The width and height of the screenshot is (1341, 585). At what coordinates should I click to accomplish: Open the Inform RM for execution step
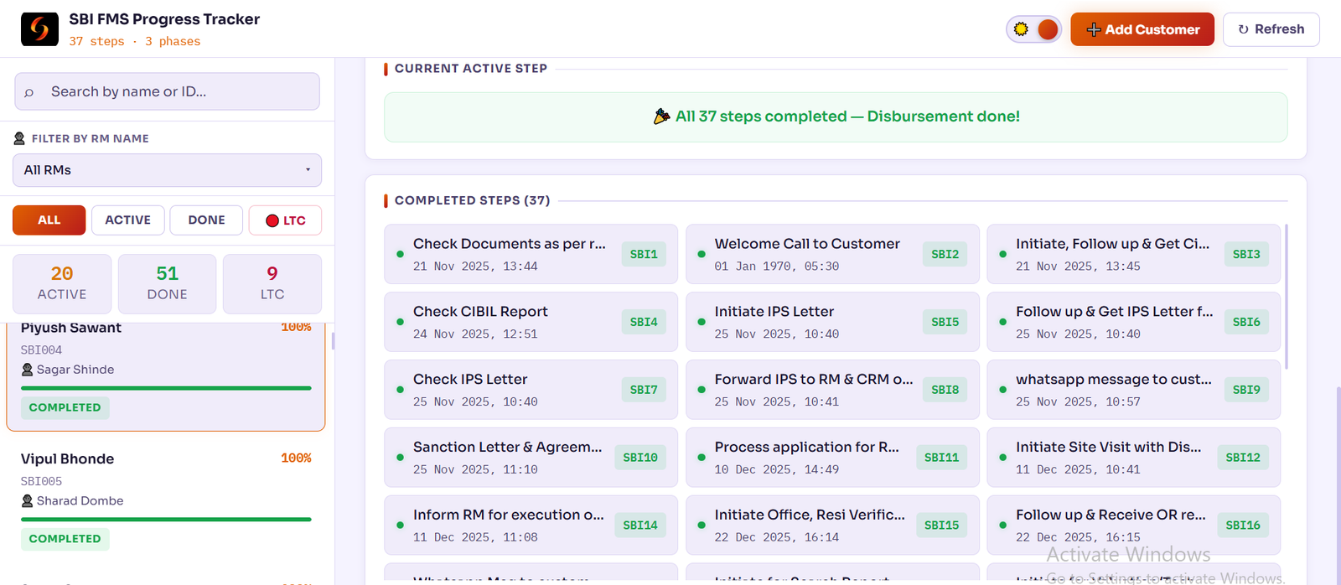[x=531, y=525]
